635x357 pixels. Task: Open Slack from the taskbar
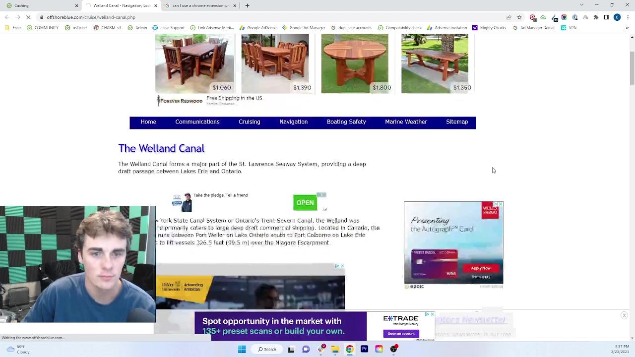point(321,349)
